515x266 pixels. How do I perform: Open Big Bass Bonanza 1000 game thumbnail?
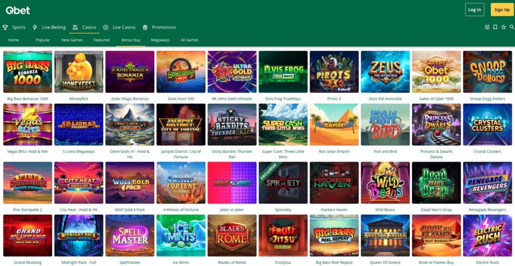pyautogui.click(x=28, y=71)
